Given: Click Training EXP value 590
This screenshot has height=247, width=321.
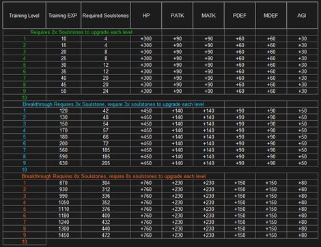Looking at the screenshot, I should [64, 156].
